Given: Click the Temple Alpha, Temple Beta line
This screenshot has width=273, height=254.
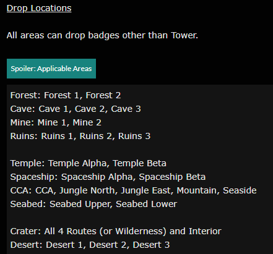Looking at the screenshot, I should point(89,163).
